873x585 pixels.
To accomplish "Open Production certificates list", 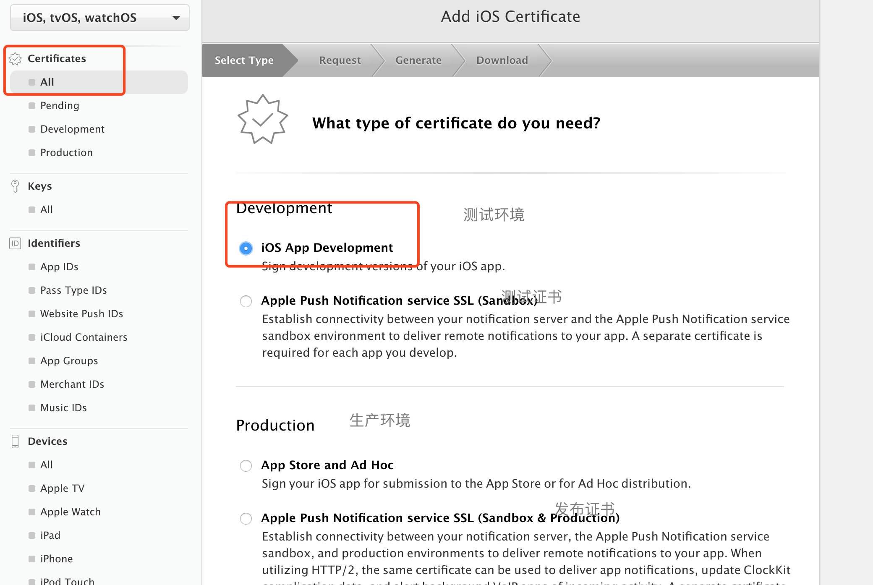I will pyautogui.click(x=66, y=153).
